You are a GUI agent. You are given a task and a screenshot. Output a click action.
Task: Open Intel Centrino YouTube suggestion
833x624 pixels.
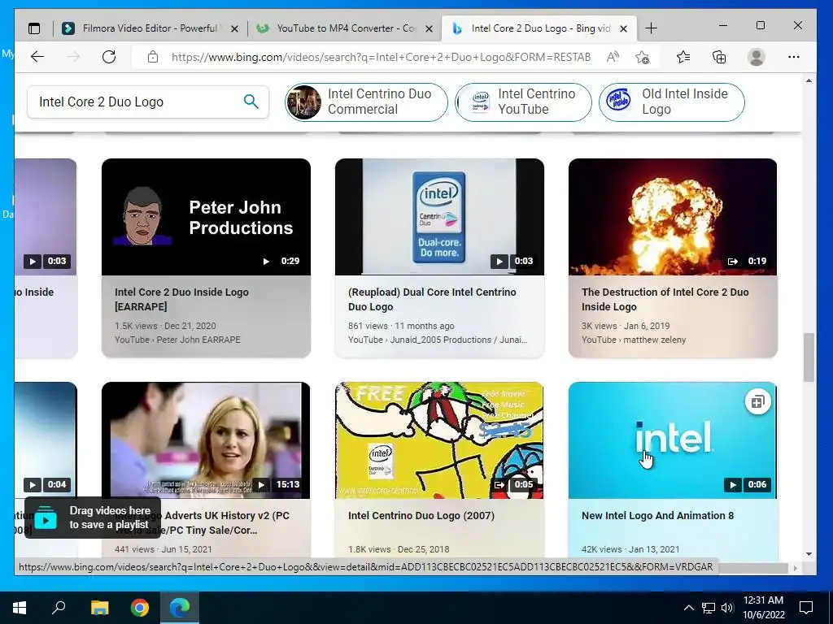[x=523, y=102]
